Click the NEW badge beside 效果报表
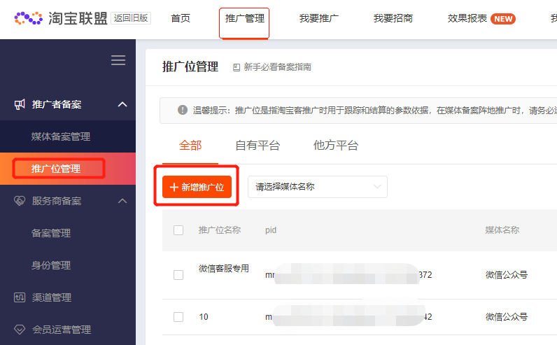 pyautogui.click(x=503, y=19)
